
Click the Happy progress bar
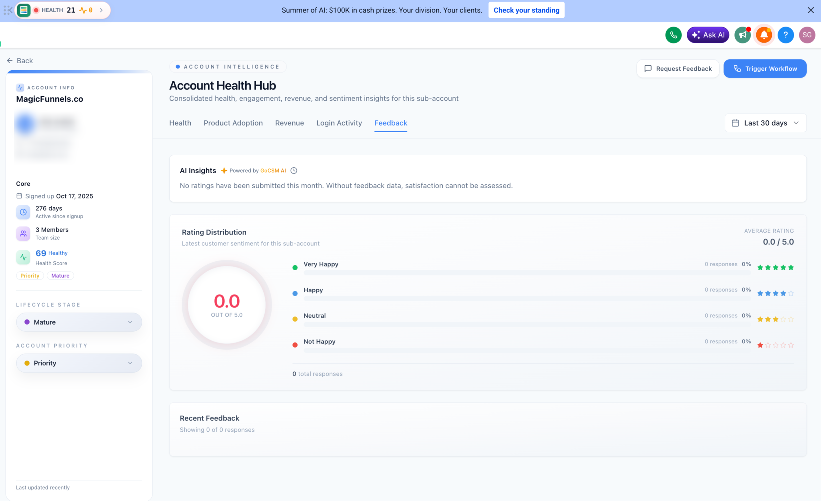pos(527,299)
